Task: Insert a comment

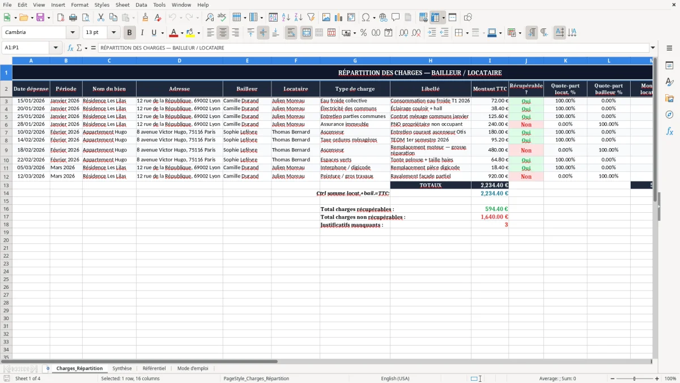Action: tap(396, 18)
